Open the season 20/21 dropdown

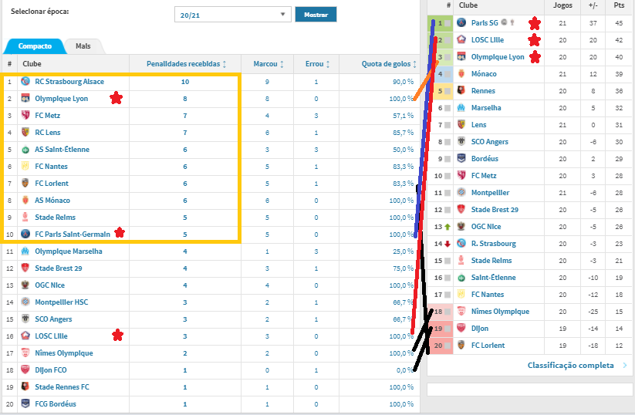coord(232,15)
